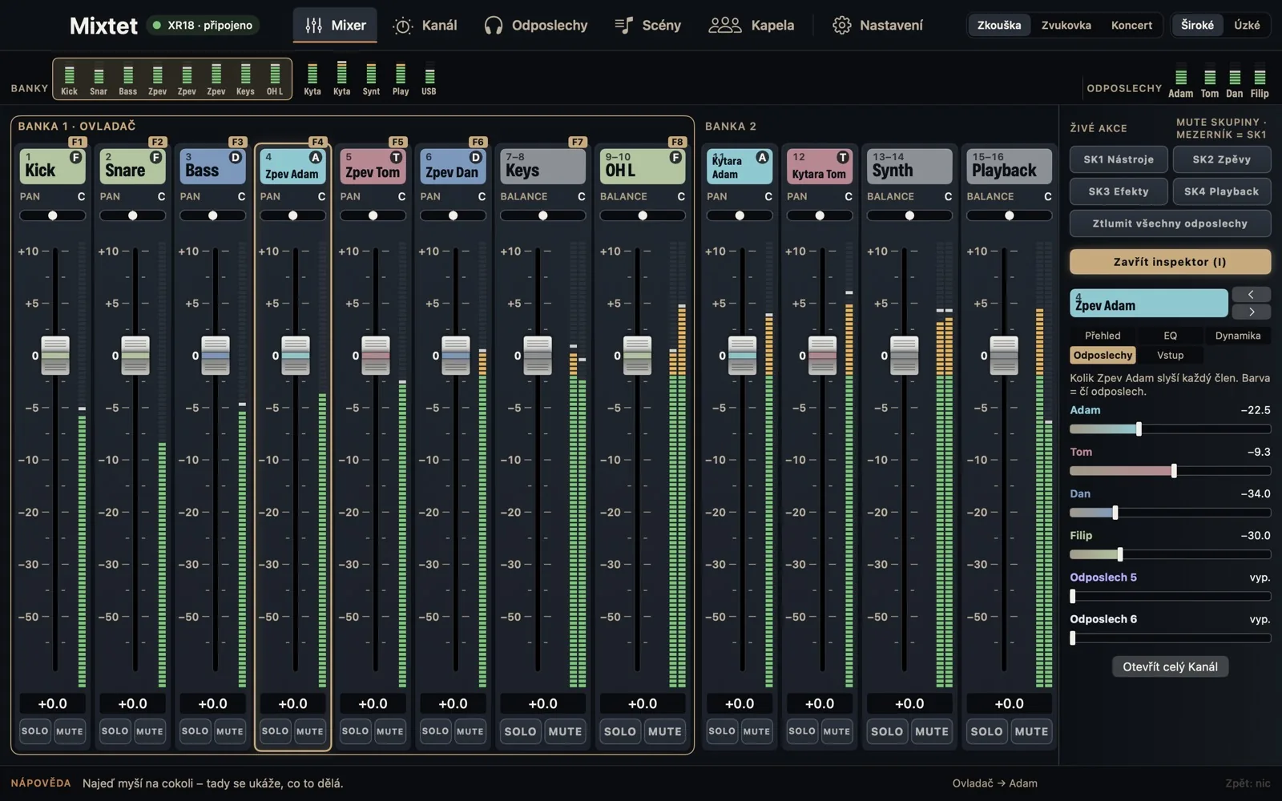Switch inspector to Vstup tab
This screenshot has height=801, width=1282.
(1171, 355)
